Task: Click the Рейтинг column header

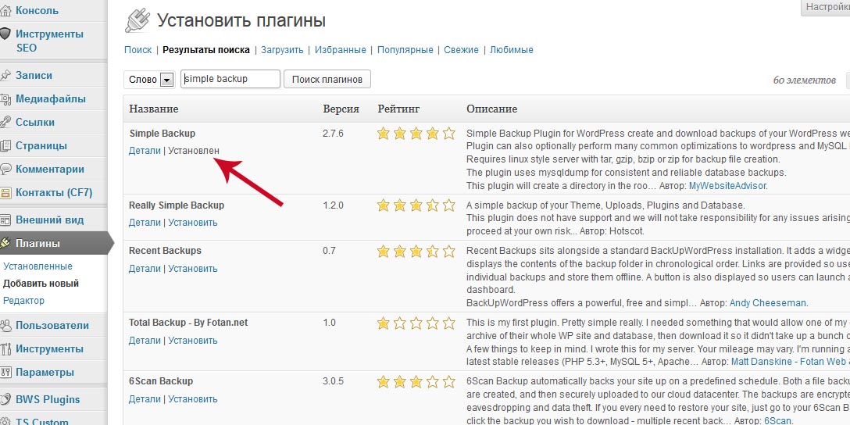Action: 398,109
